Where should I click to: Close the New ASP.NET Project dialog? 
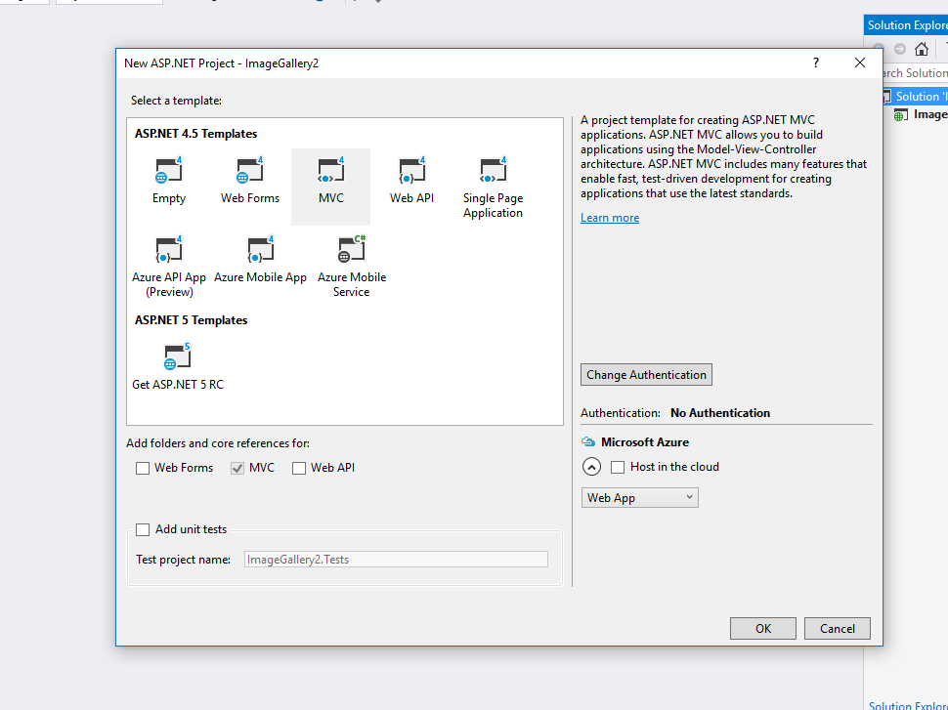coord(860,63)
